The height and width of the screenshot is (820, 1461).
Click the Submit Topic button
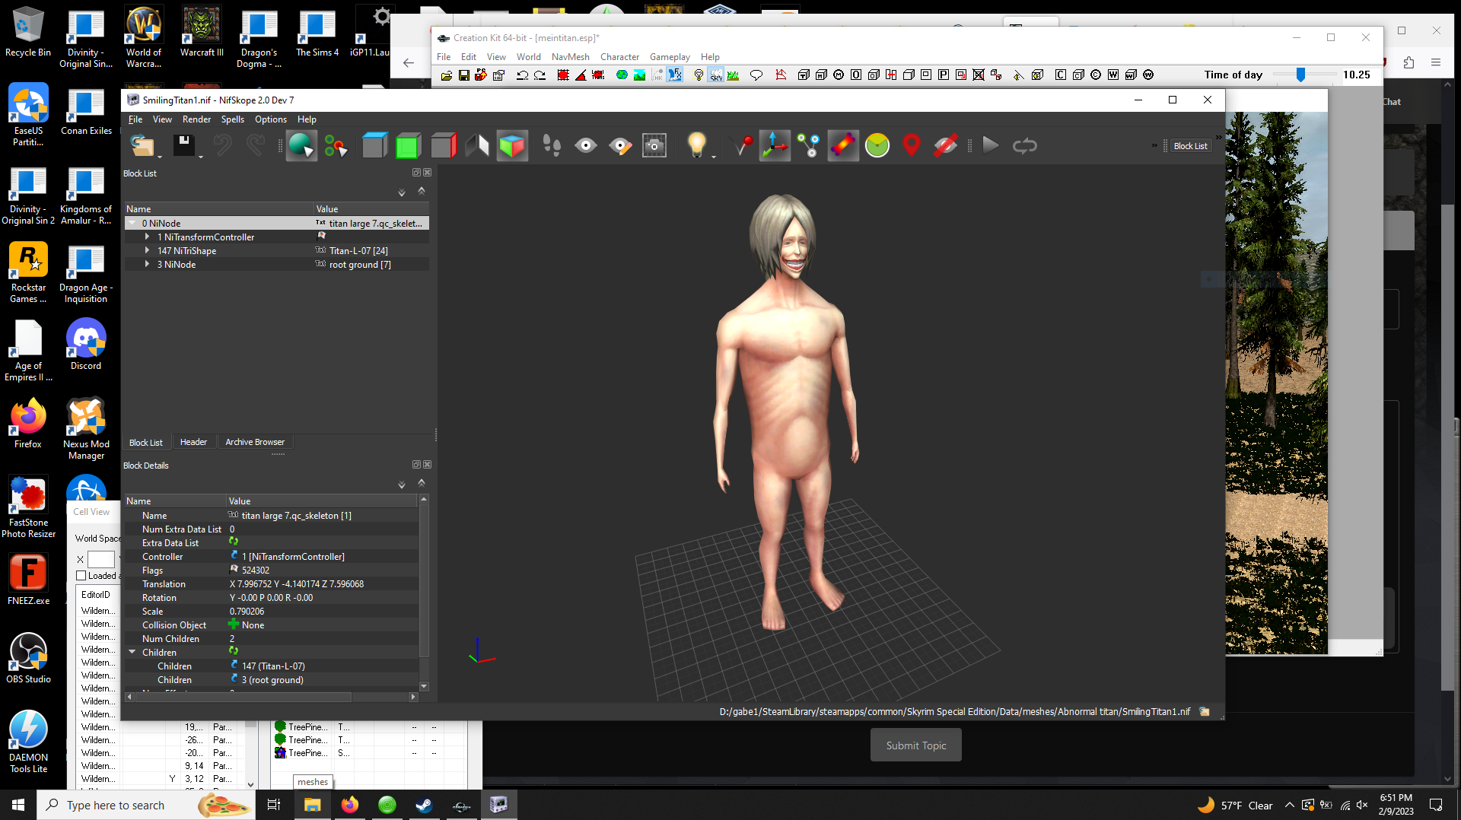tap(916, 745)
